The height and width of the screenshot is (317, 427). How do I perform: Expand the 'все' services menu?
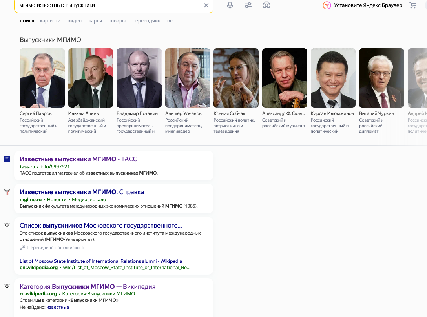(x=171, y=21)
